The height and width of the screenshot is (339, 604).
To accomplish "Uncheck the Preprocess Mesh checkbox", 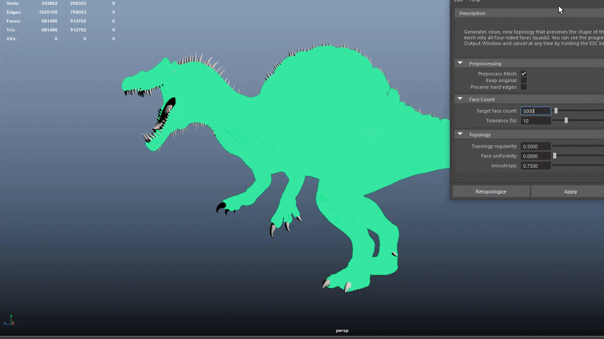I will (524, 74).
